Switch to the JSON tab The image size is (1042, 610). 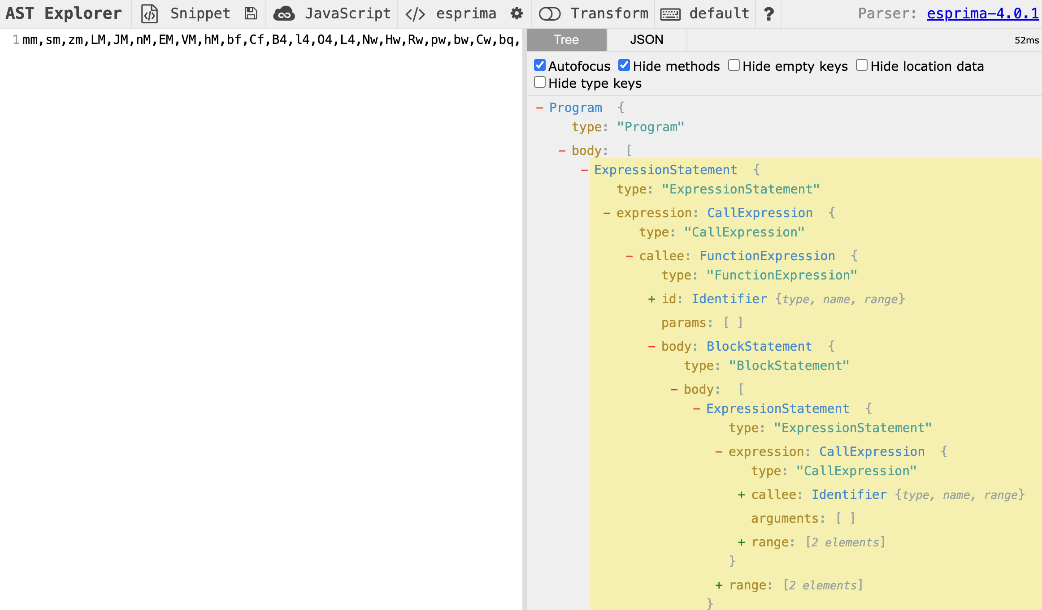pos(647,40)
